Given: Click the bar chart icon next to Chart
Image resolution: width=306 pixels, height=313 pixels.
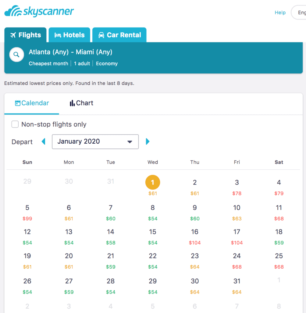Looking at the screenshot, I should [72, 103].
